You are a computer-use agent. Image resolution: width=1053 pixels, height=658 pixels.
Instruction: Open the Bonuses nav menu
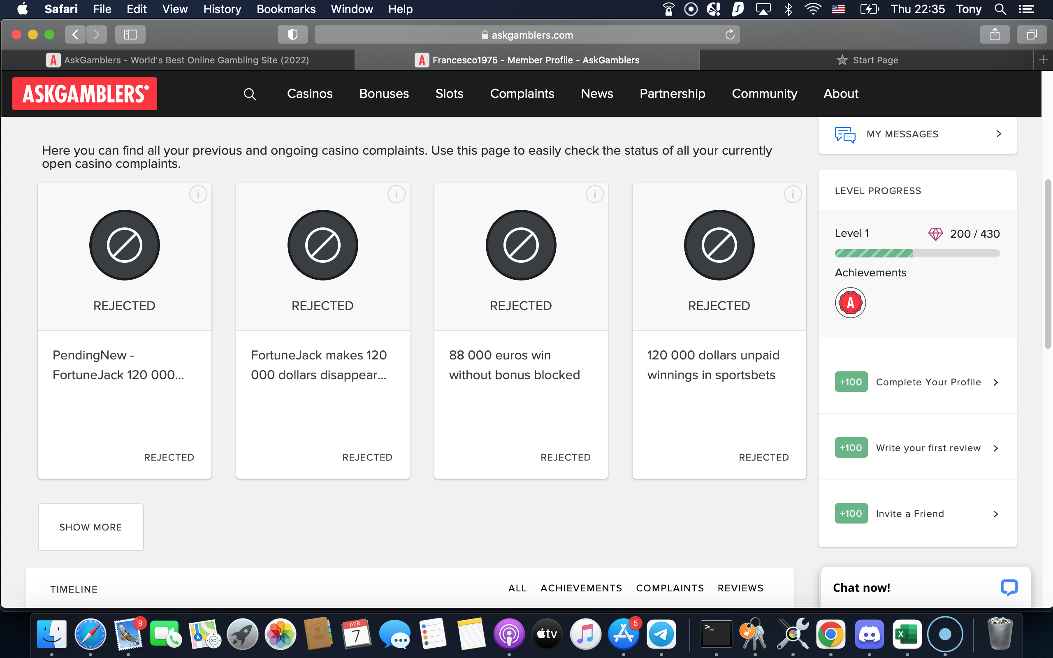coord(384,94)
